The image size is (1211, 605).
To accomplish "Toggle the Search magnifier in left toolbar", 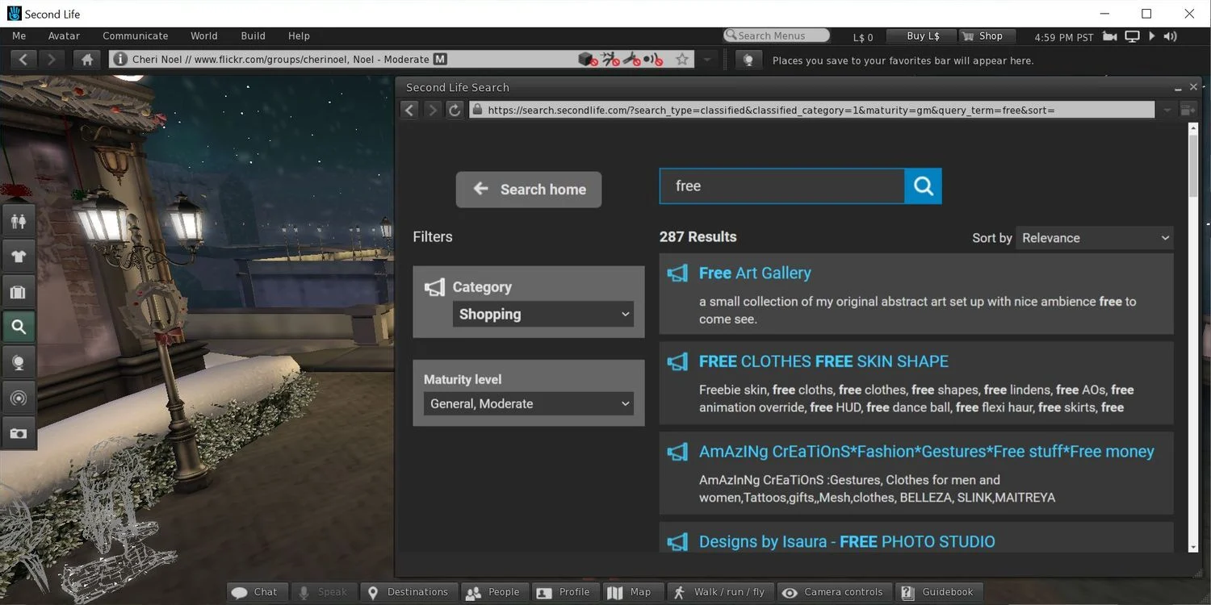I will coord(18,328).
